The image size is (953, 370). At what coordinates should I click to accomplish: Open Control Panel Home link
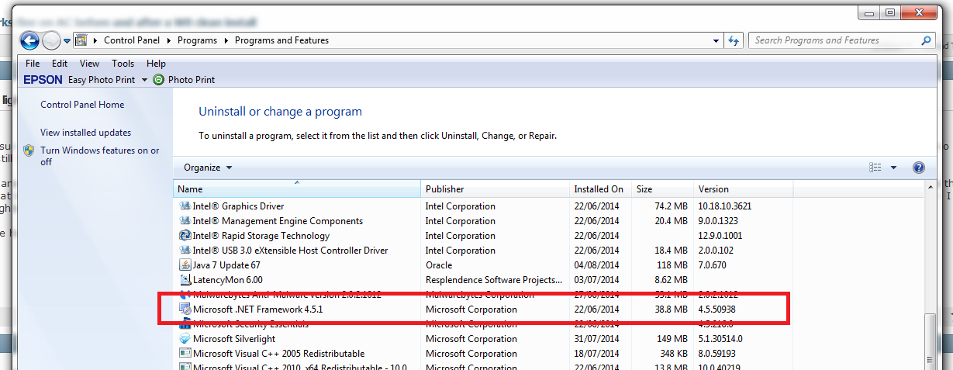(82, 105)
